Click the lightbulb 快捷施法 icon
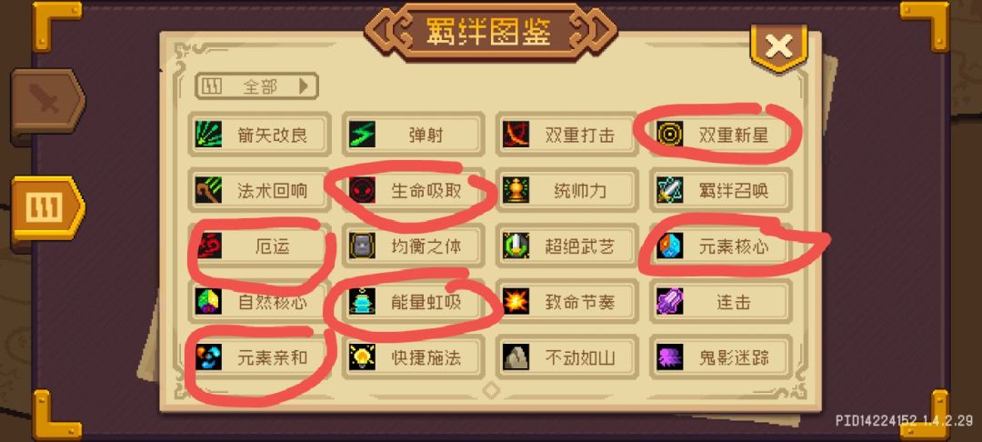Viewport: 982px width, 442px height. [x=362, y=357]
